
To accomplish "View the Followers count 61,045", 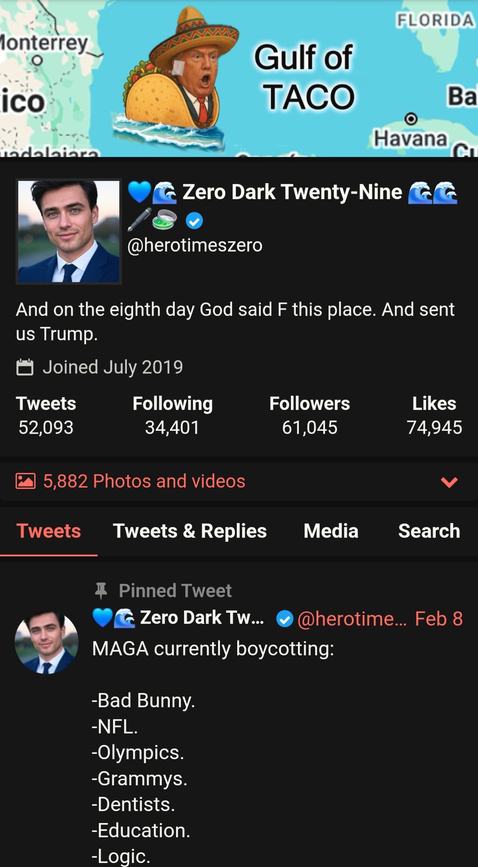I will tap(310, 415).
